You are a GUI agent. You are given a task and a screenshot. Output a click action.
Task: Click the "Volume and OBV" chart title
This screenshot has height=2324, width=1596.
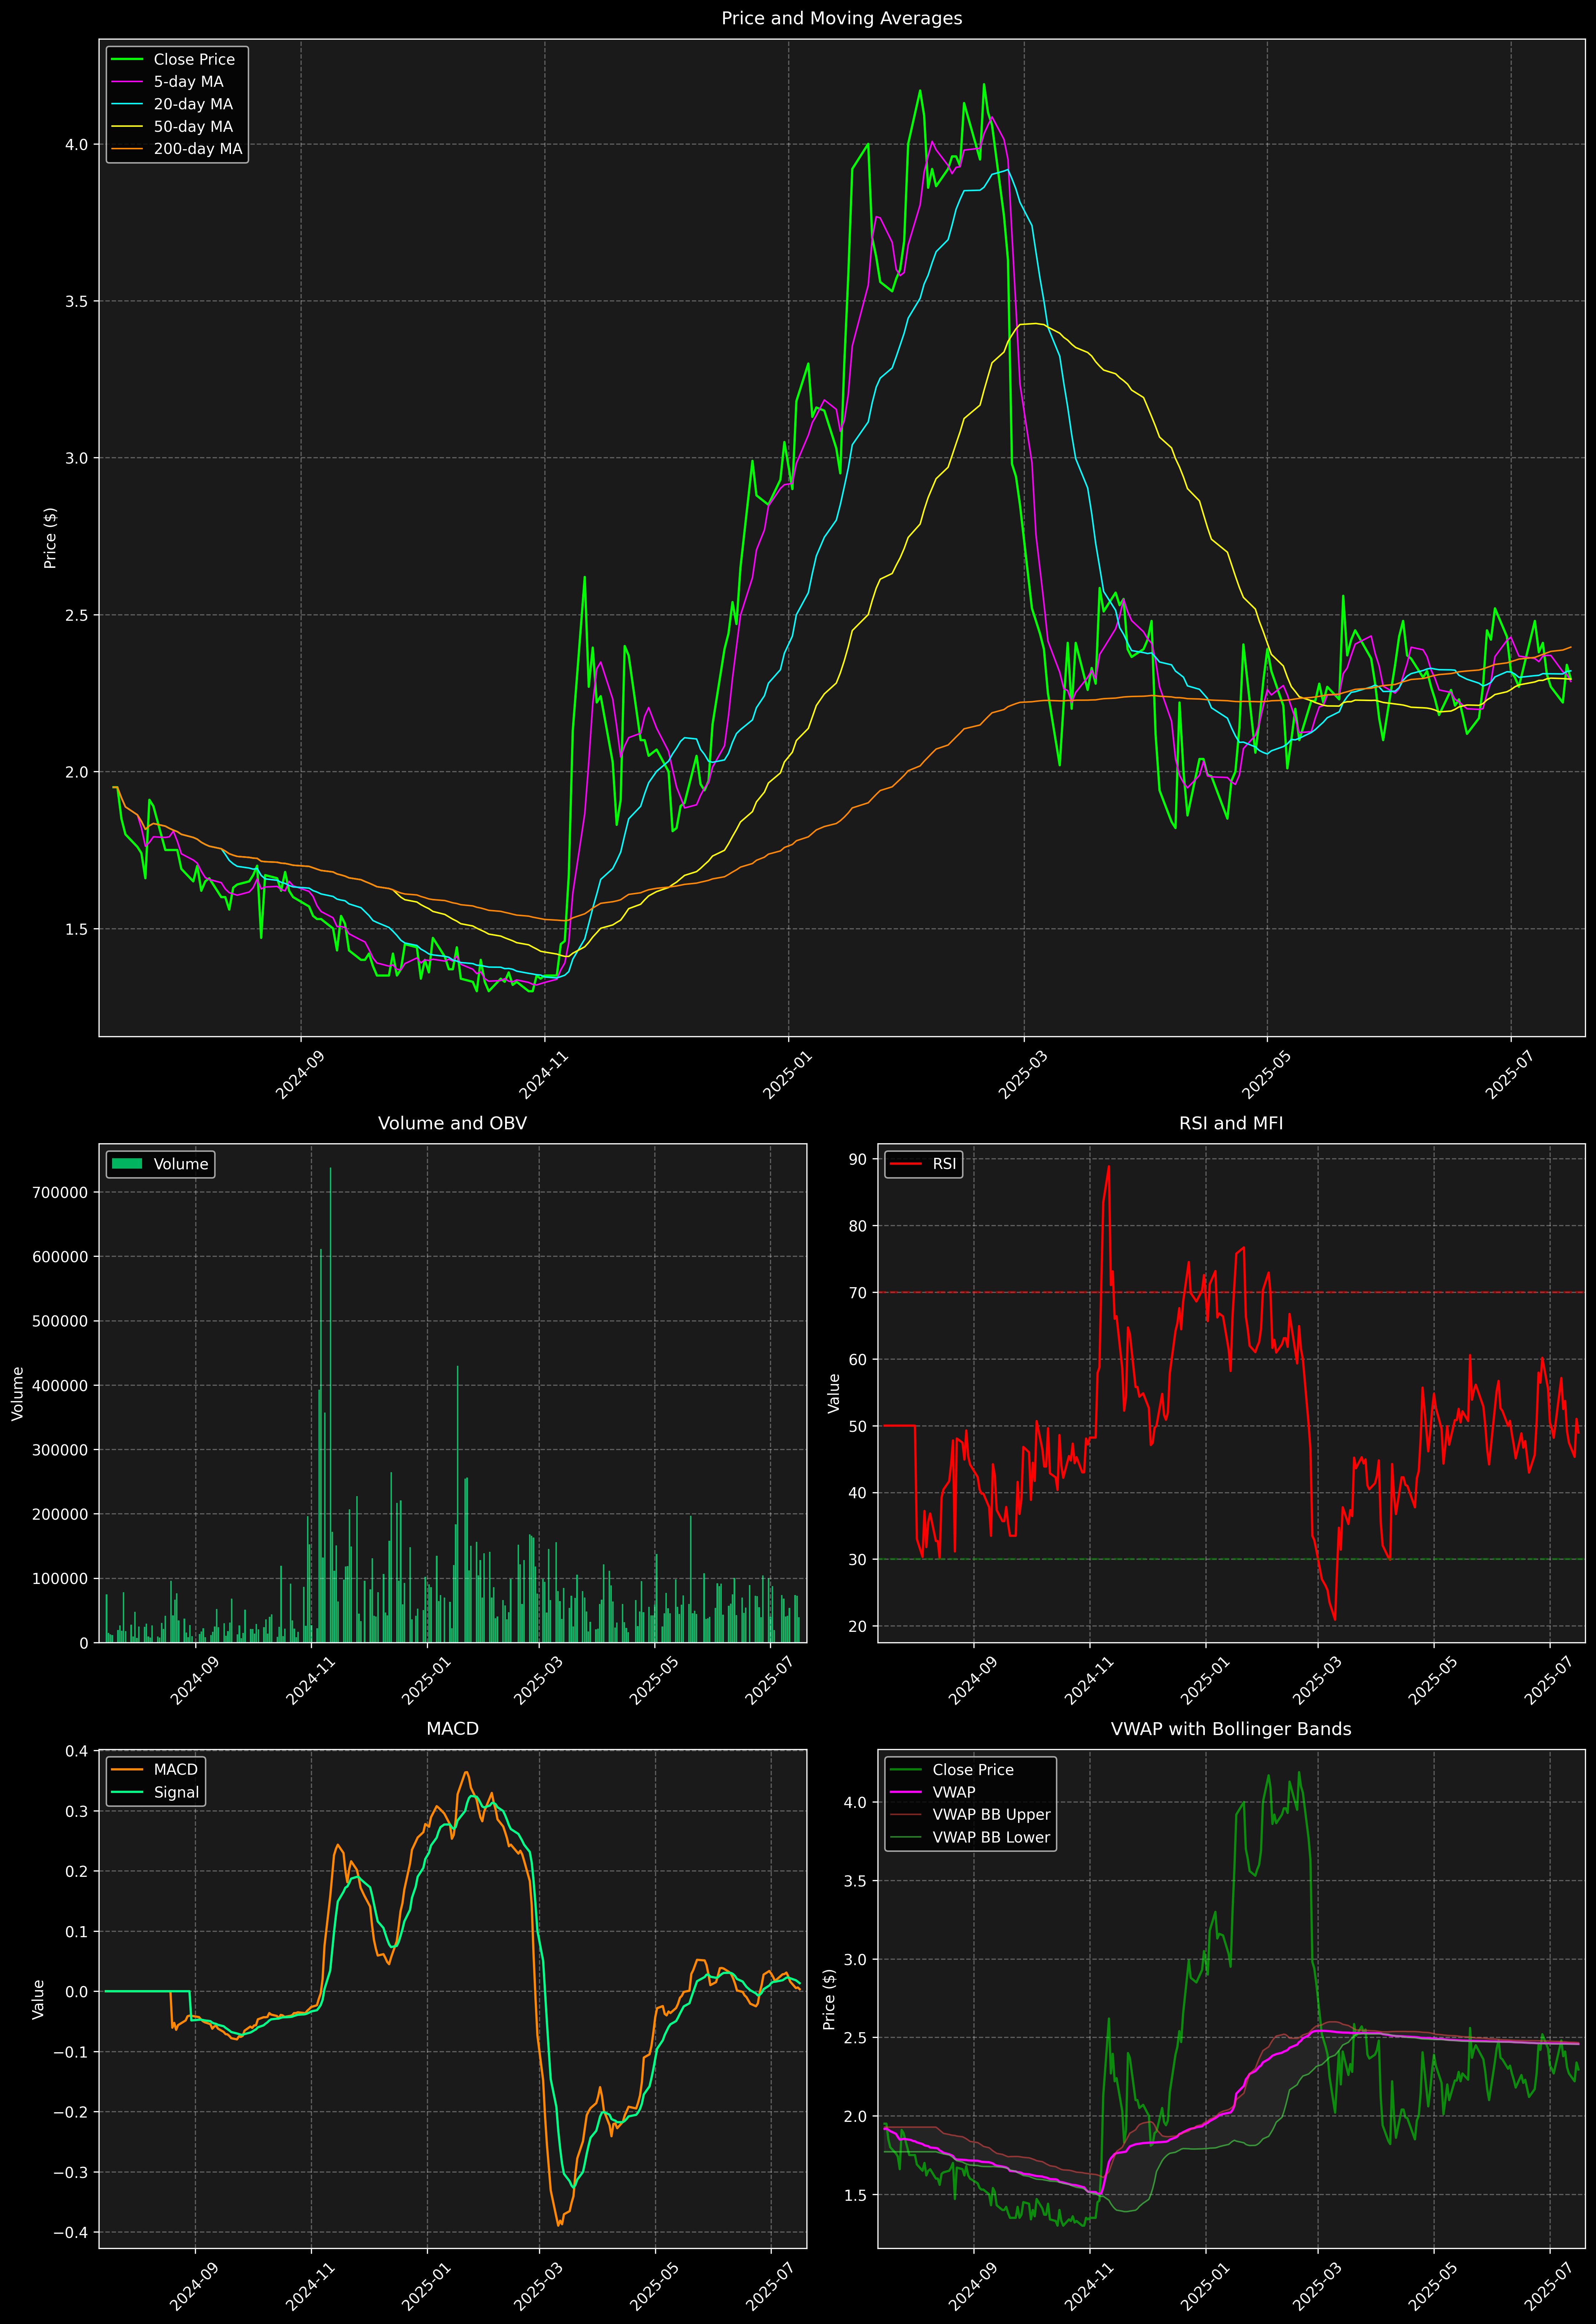click(x=452, y=1124)
